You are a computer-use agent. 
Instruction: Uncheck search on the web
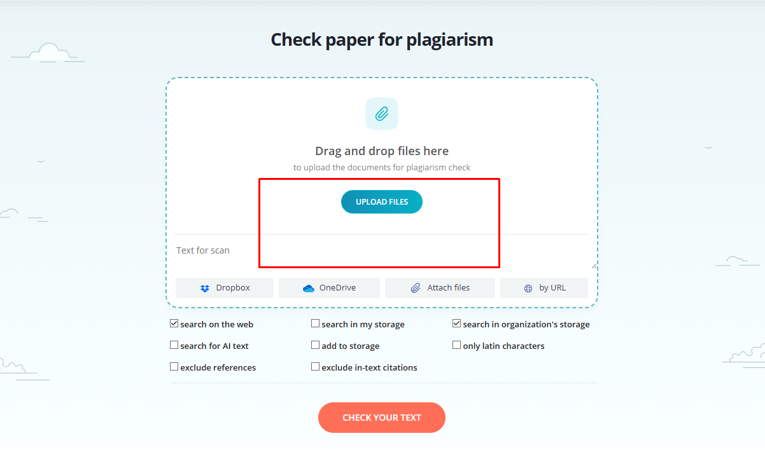[x=174, y=324]
